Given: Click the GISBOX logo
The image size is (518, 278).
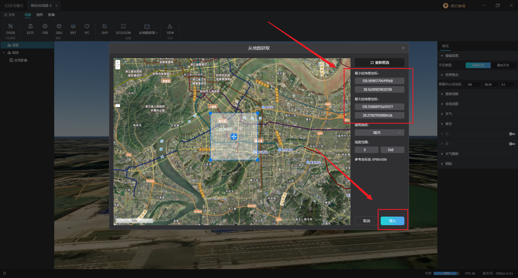Looking at the screenshot, I should [x=14, y=6].
